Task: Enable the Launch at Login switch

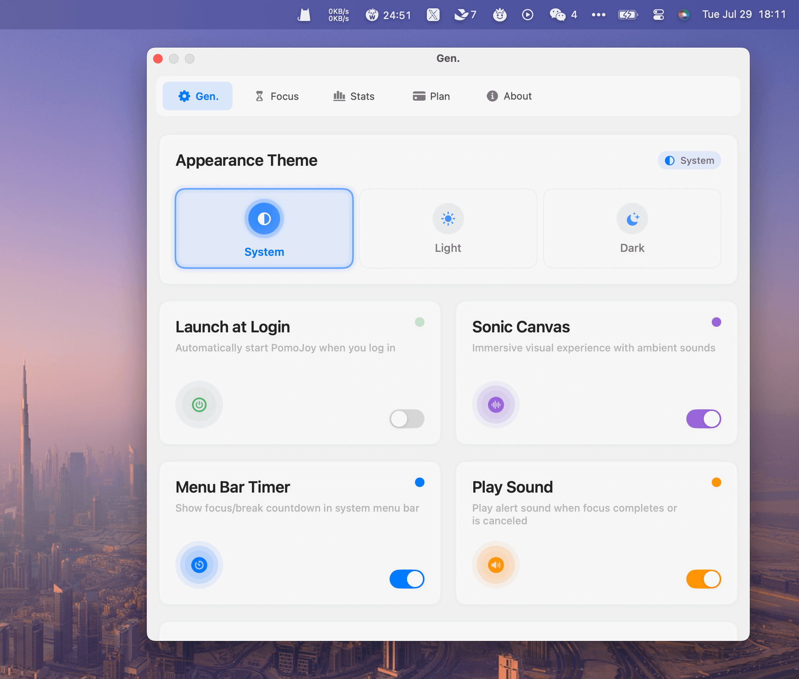Action: (407, 419)
